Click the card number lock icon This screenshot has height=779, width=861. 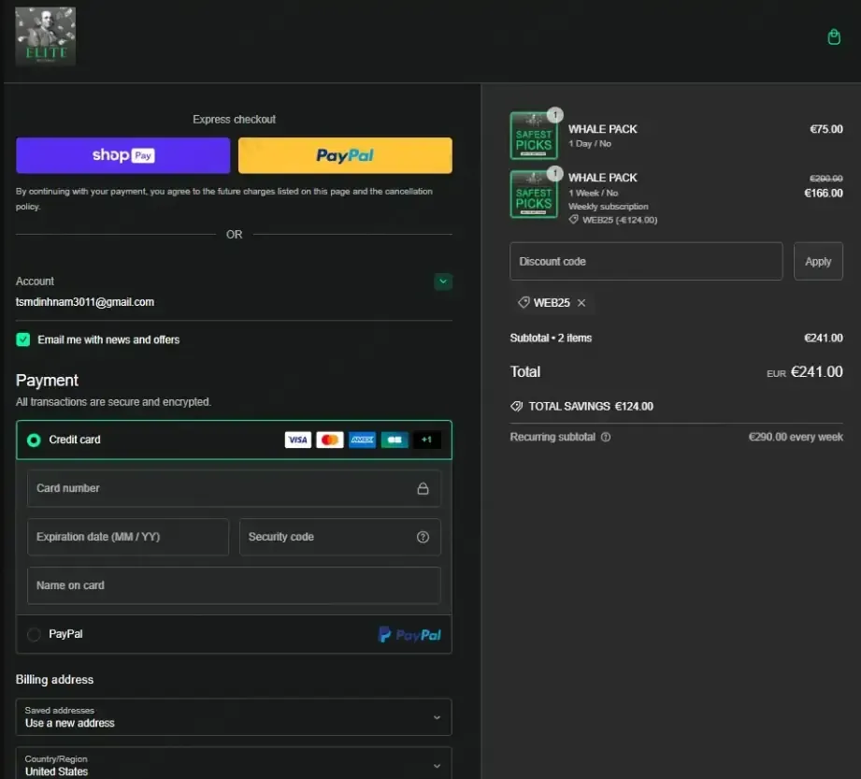423,488
